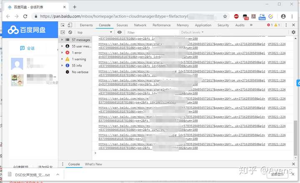Click the 全部显示 show all downloads button
This screenshot has height=183, width=300.
tap(277, 174)
